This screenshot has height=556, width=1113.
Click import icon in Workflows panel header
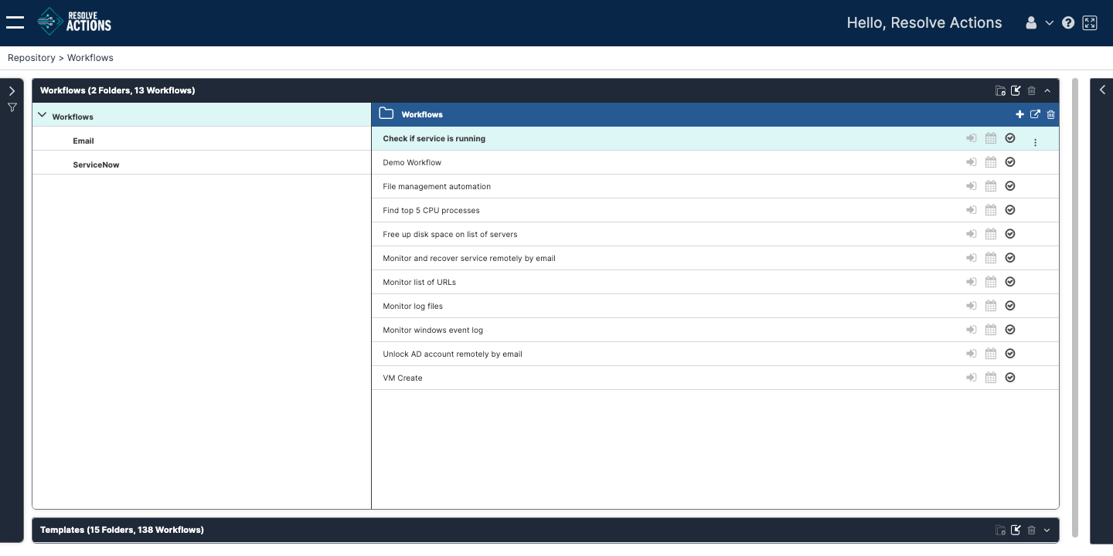click(1016, 90)
